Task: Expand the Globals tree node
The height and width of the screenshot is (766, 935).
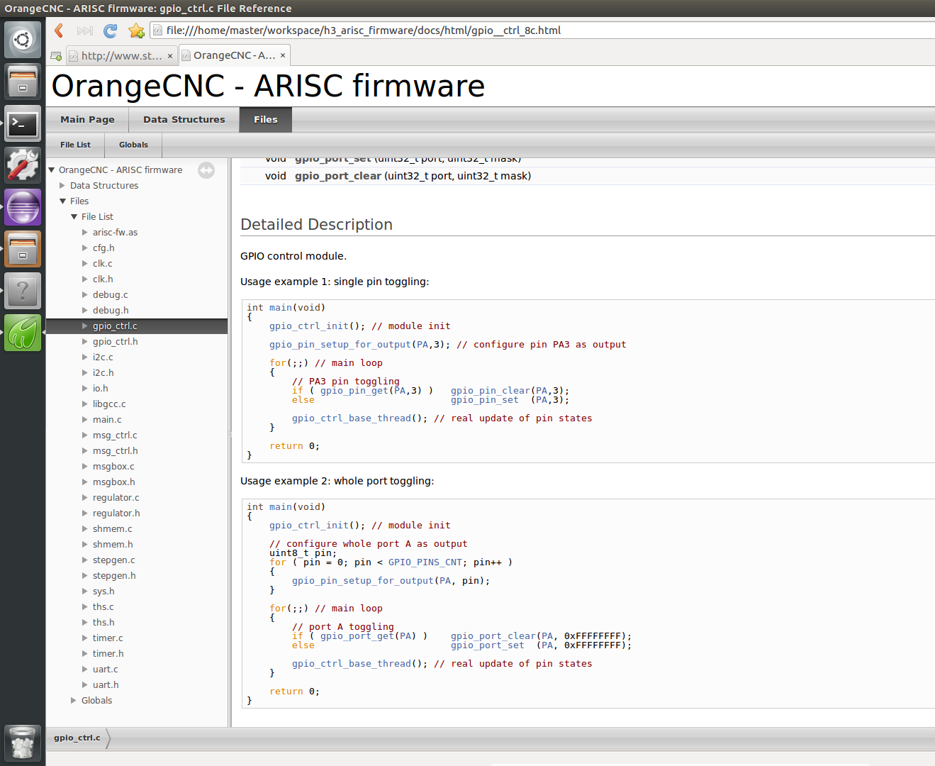Action: tap(74, 701)
